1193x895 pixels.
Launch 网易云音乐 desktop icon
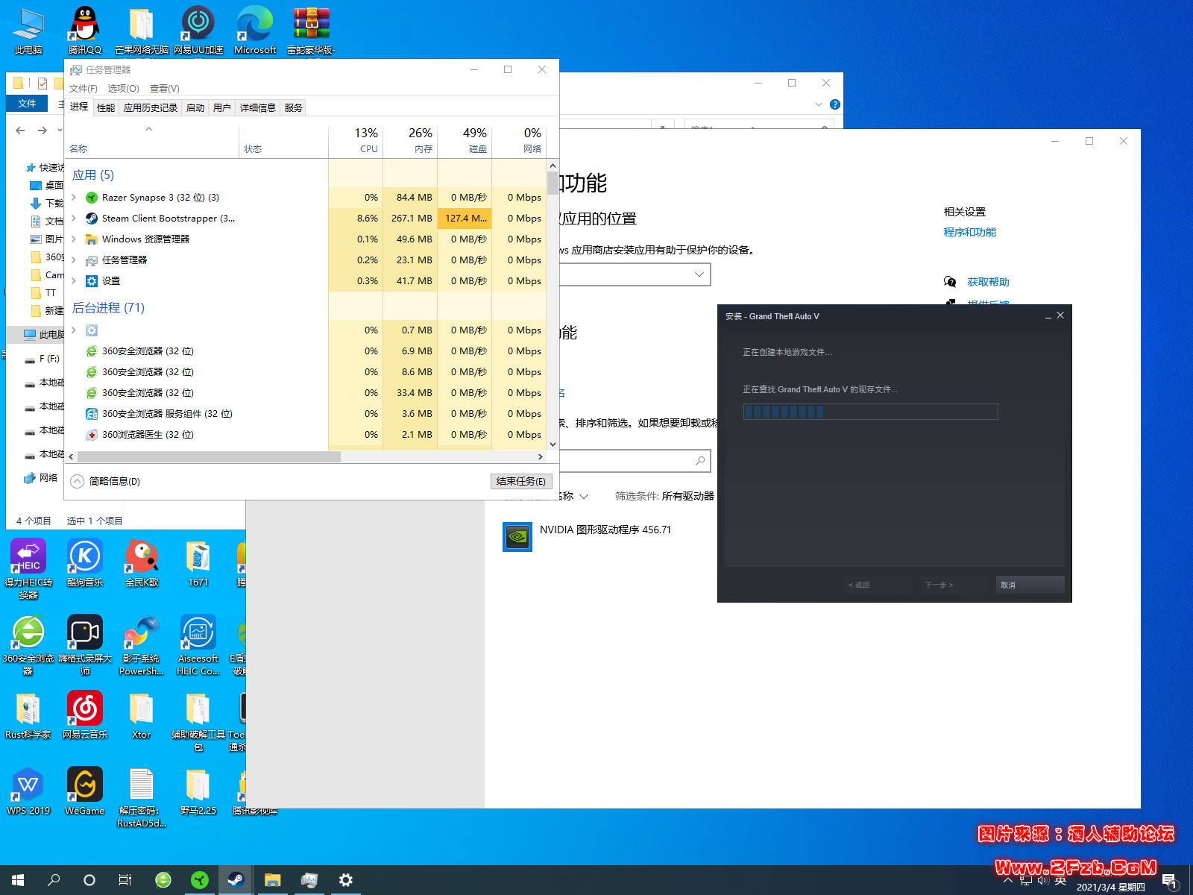(x=85, y=715)
